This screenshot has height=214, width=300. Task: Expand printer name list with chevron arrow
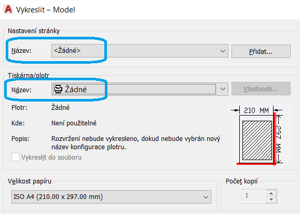(223, 89)
